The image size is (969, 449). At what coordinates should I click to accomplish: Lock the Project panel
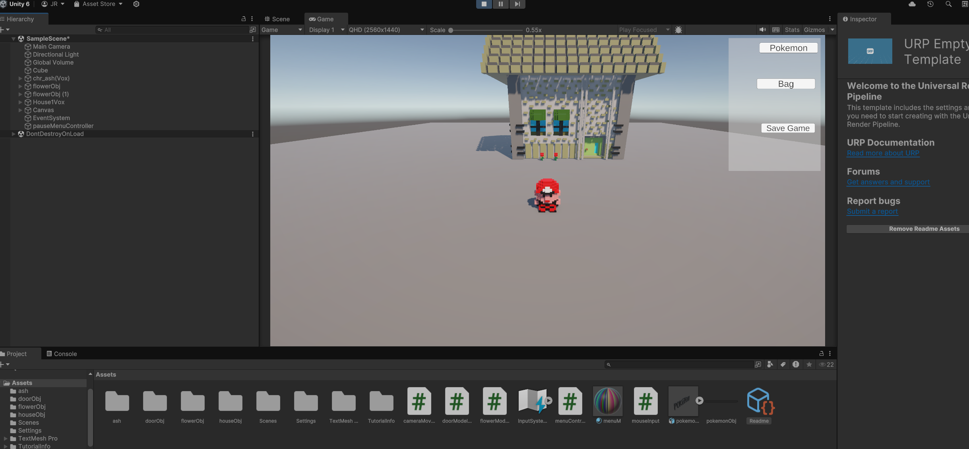[x=822, y=353]
